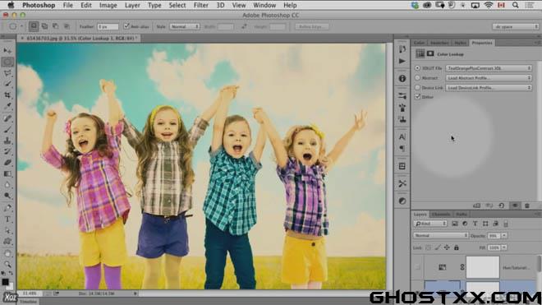The image size is (542, 305).
Task: Select the Clone Stamp tool
Action: [x=7, y=141]
